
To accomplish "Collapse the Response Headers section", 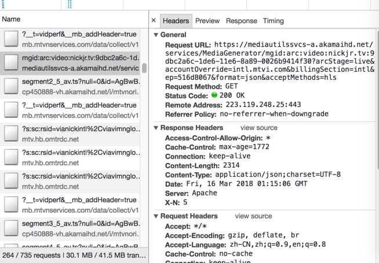I will pos(156,128).
